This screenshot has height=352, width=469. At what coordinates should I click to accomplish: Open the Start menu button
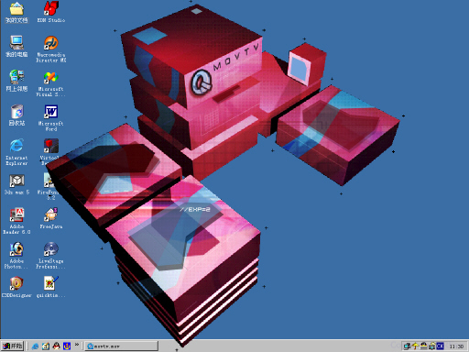(x=13, y=346)
